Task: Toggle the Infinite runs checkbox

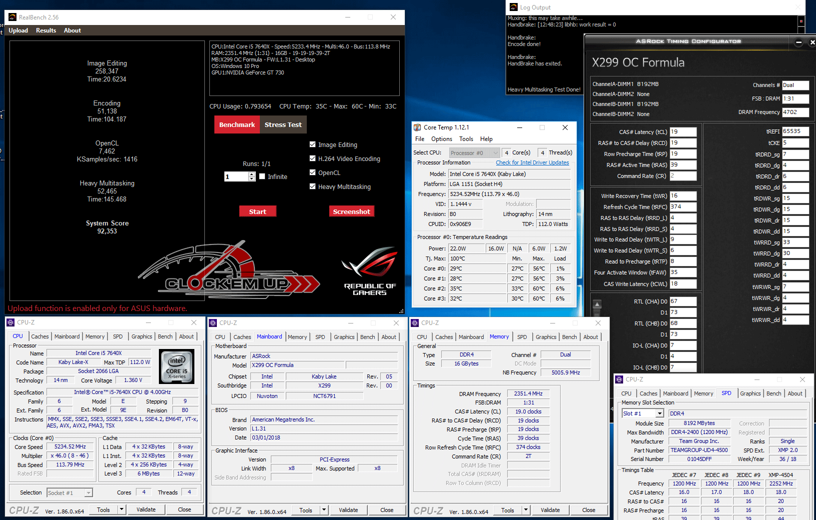Action: click(262, 176)
